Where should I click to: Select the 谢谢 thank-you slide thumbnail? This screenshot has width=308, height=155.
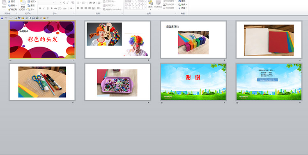(193, 82)
